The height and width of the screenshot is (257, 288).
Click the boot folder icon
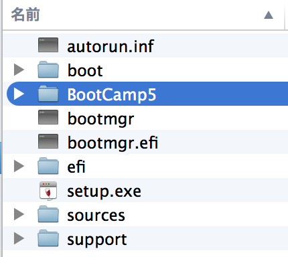point(48,70)
